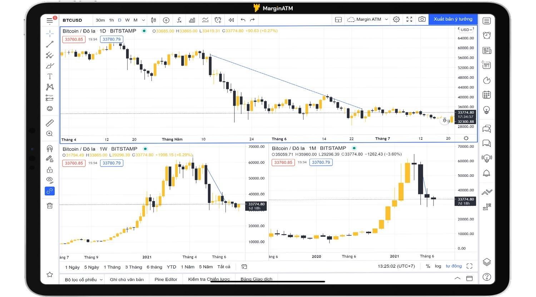Select the ruler measure tool
Screen dimensions: 536x297
[50, 123]
